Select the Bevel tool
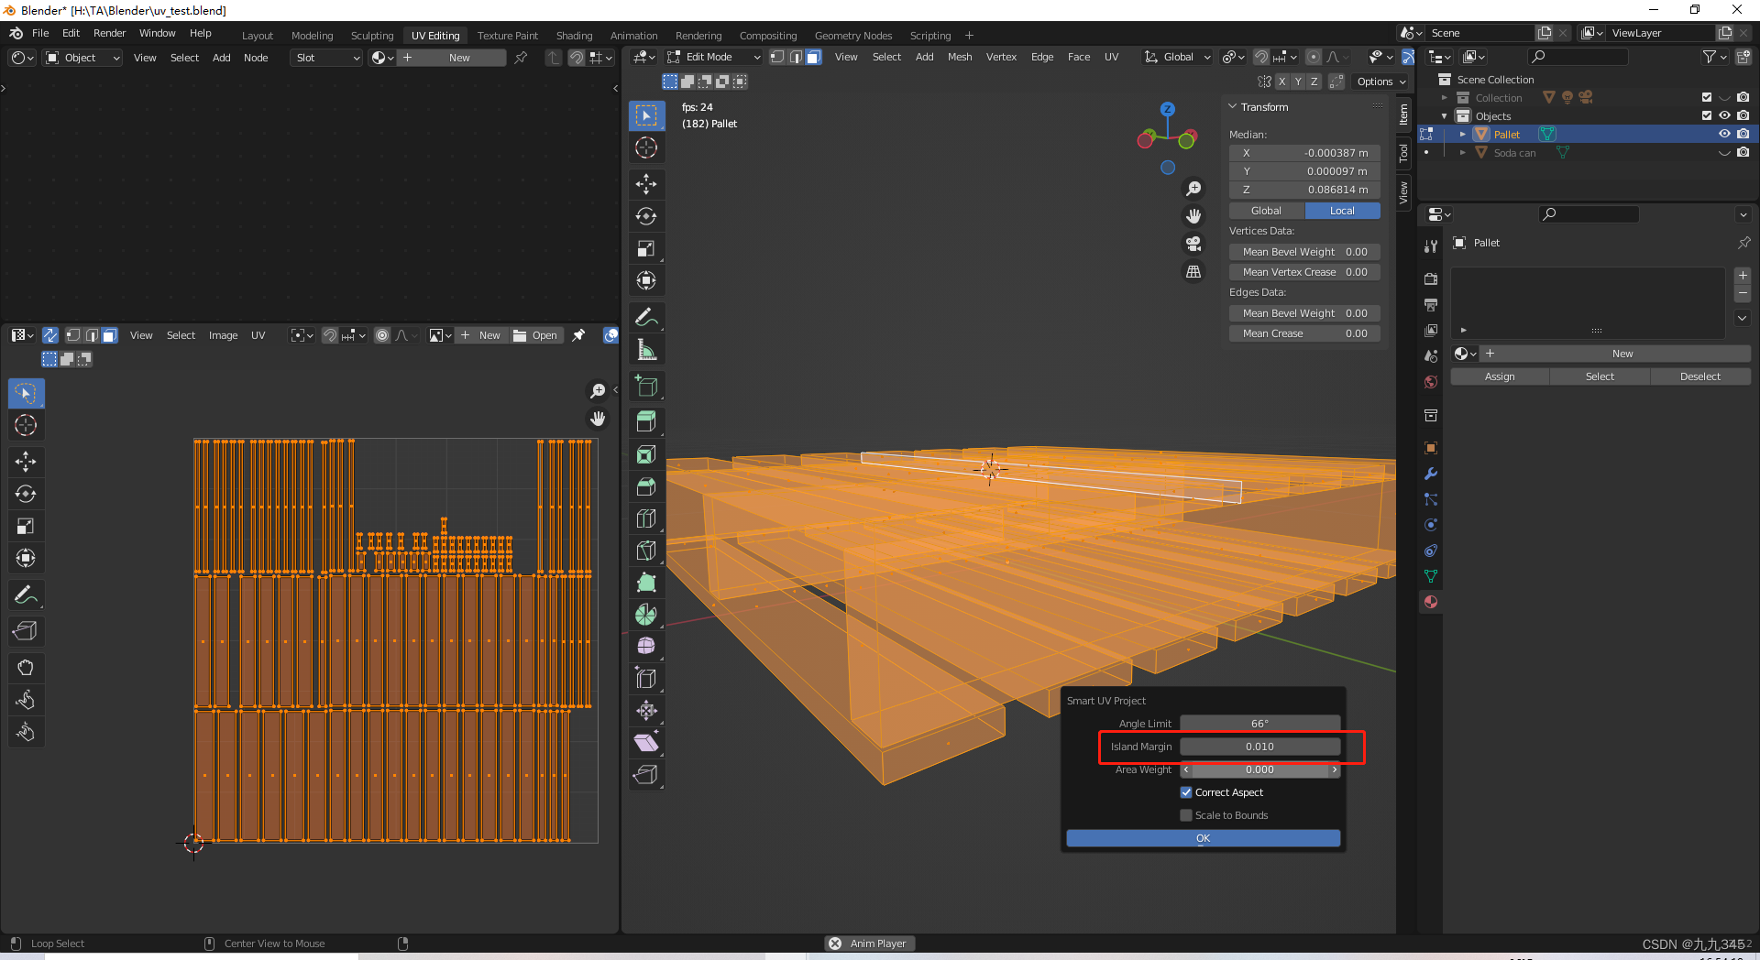The width and height of the screenshot is (1760, 960). pos(646,486)
